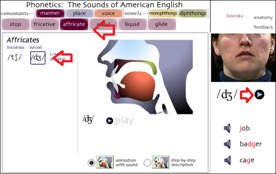The height and width of the screenshot is (174, 276).
Task: Click the speaker face video
Action: (x=243, y=57)
